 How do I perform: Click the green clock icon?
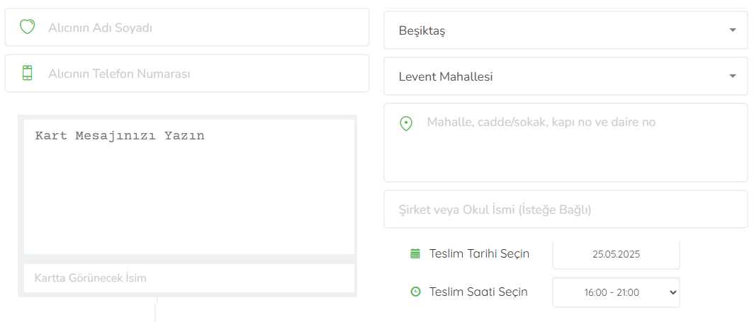click(415, 292)
